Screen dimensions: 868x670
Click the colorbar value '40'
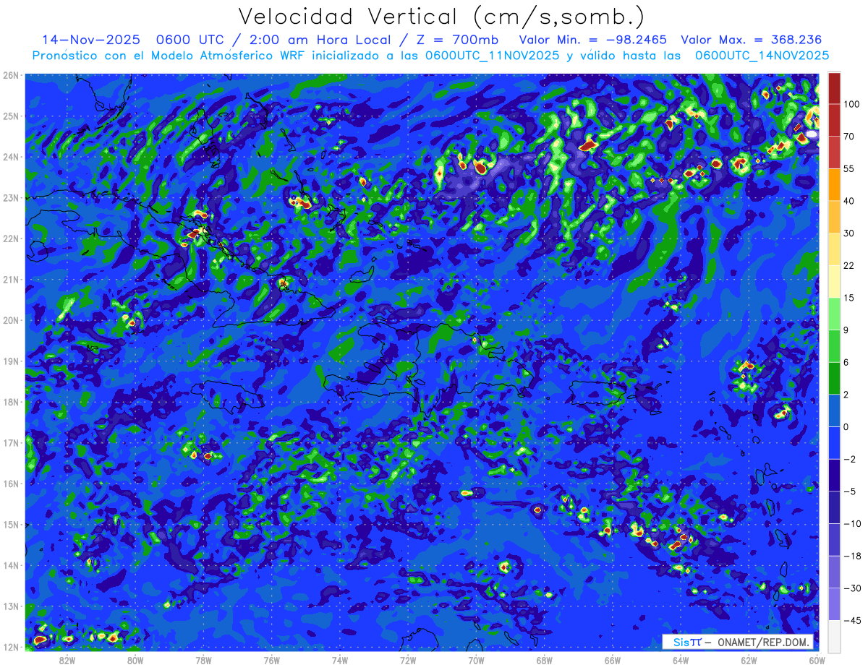[x=849, y=201]
